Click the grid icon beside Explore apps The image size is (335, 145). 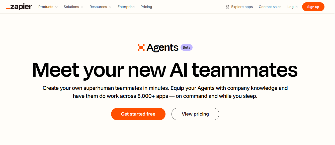click(x=227, y=7)
